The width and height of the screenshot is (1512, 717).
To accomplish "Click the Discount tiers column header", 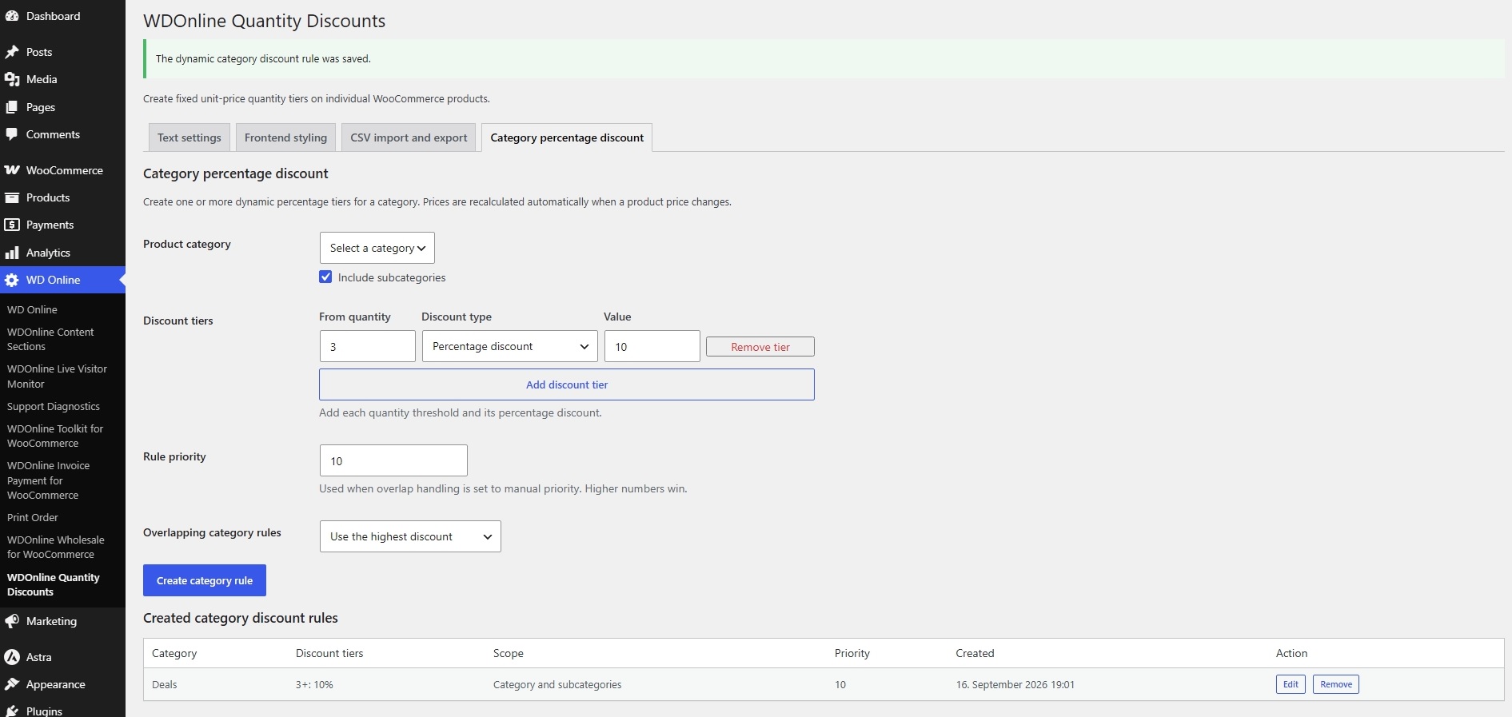I will pos(329,653).
